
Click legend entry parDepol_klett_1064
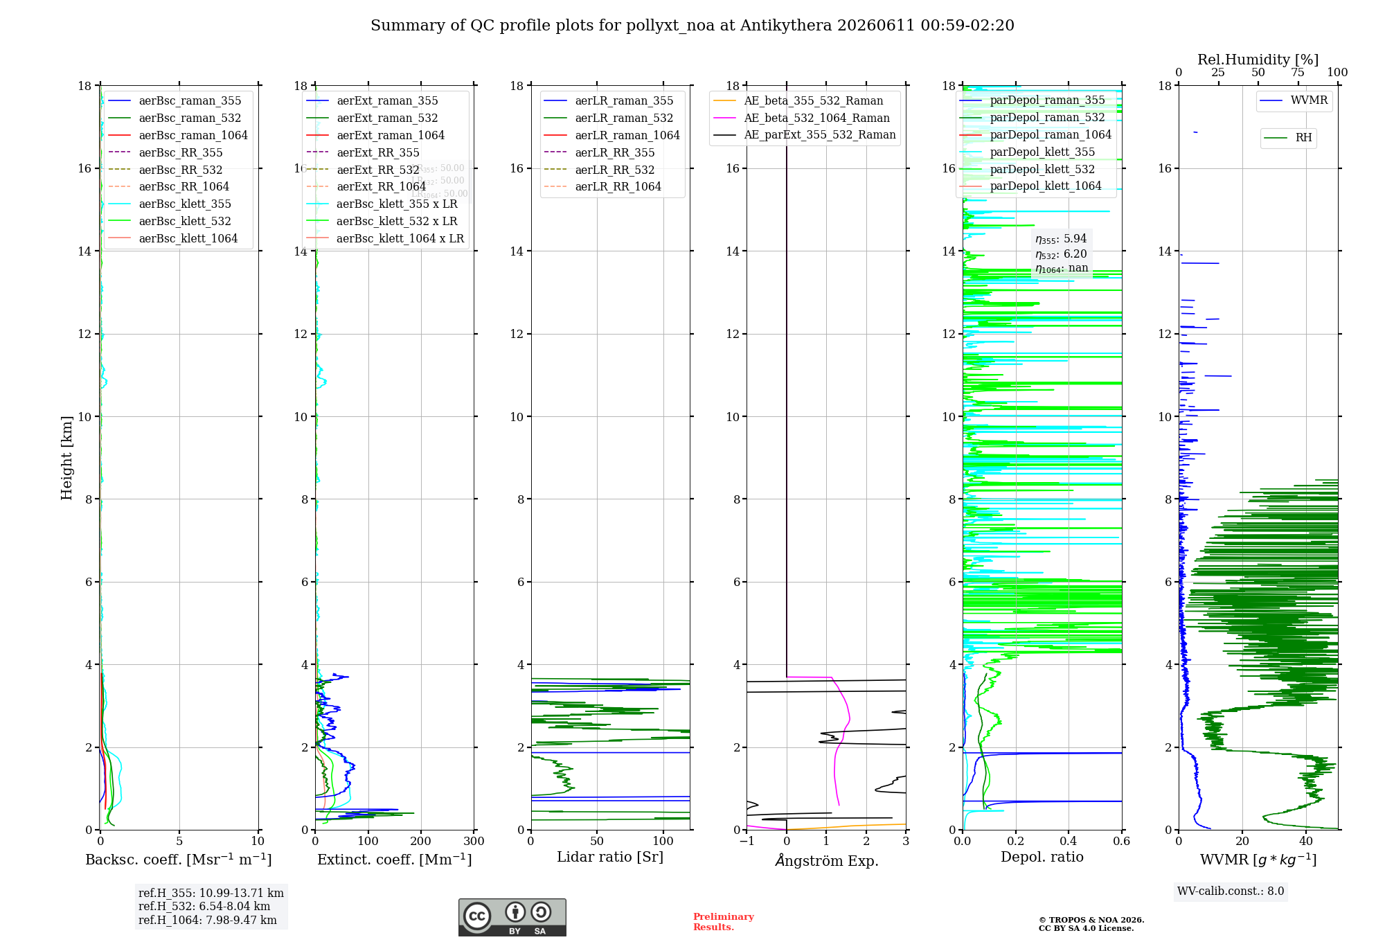pos(1031,186)
